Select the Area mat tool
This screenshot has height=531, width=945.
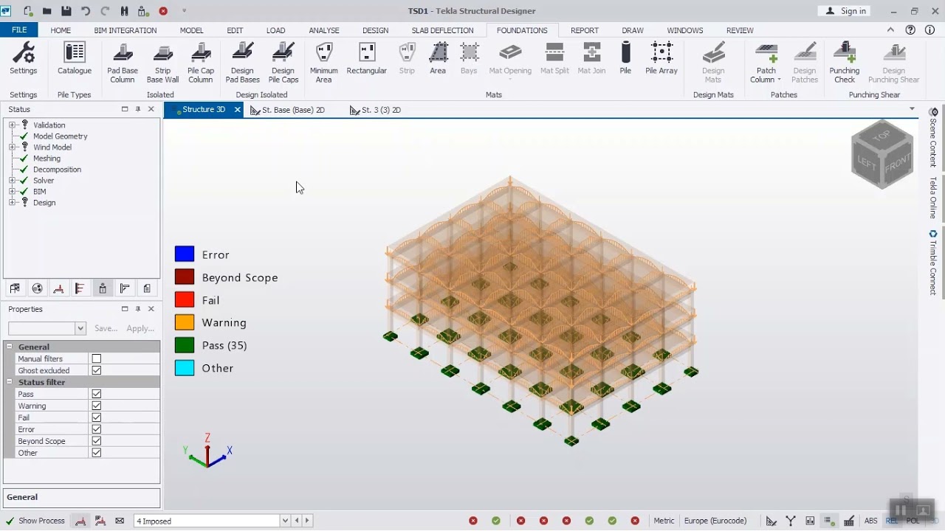pos(438,59)
